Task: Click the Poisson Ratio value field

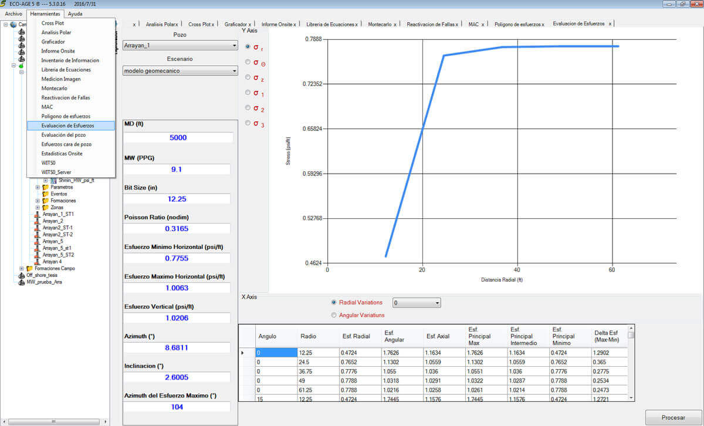Action: tap(177, 228)
